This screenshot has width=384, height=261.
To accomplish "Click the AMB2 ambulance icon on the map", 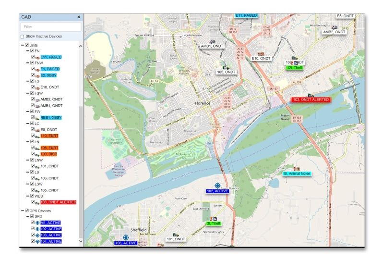I will click(334, 27).
